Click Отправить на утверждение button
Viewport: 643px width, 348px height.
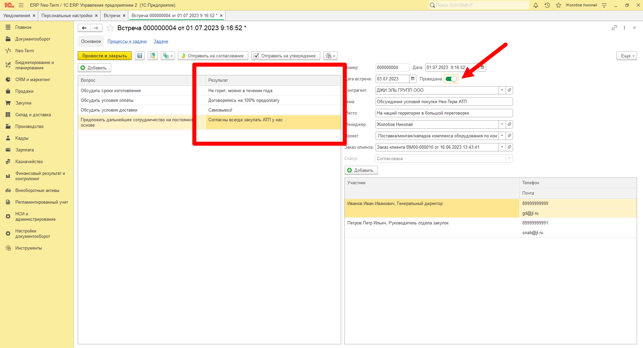click(x=286, y=56)
